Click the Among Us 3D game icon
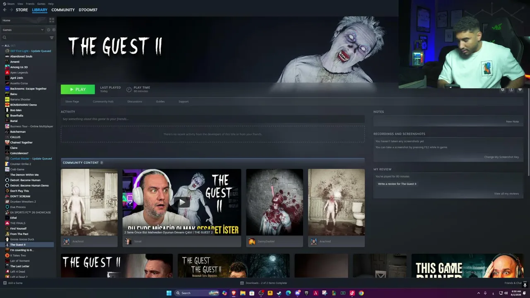Image resolution: width=530 pixels, height=298 pixels. [x=7, y=67]
